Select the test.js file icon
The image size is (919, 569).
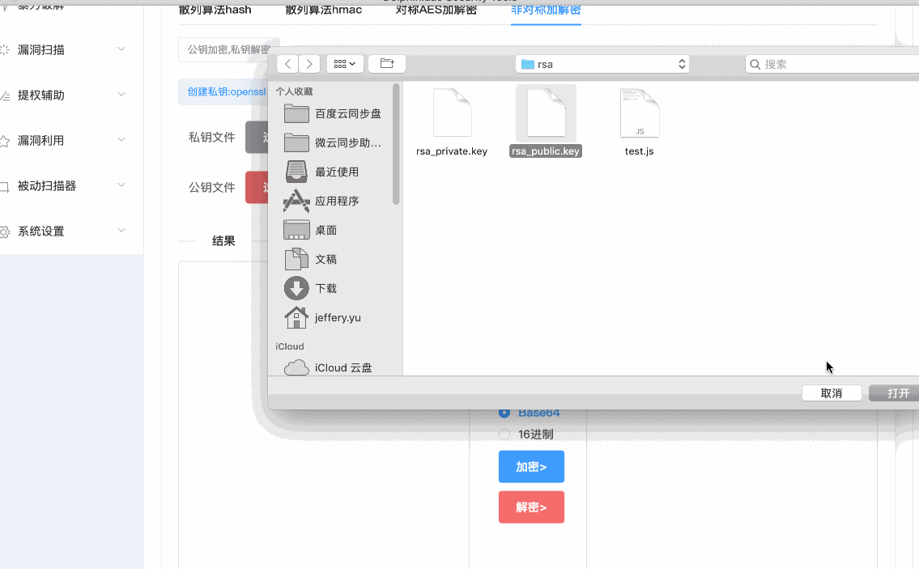[639, 113]
